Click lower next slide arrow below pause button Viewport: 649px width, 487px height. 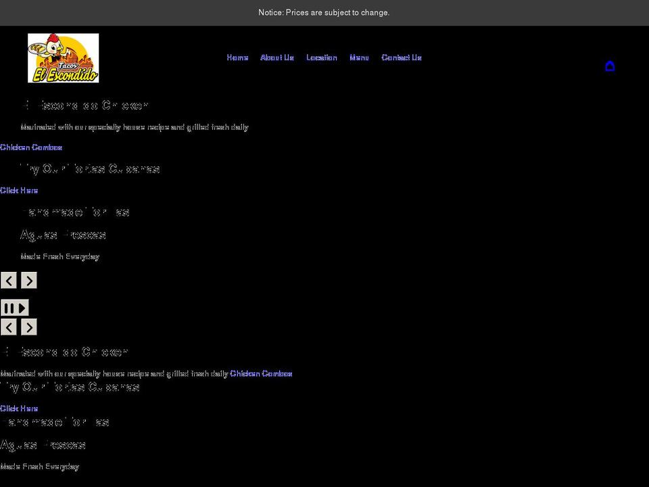point(29,327)
